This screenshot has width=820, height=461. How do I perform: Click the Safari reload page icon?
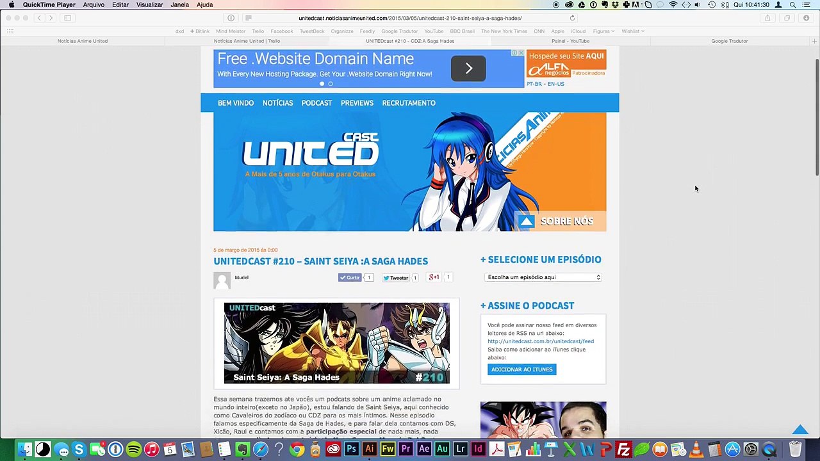coord(572,18)
